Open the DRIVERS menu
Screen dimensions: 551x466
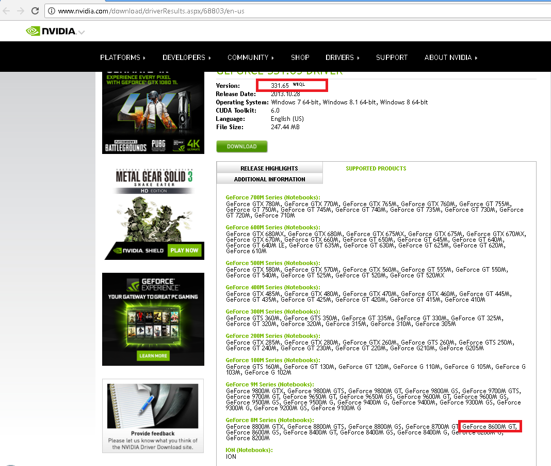click(342, 57)
